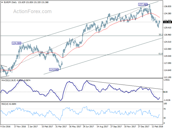The image size is (172, 129).
Task: Click the 38.2 Fibonacci level label
Action: (x=161, y=35)
